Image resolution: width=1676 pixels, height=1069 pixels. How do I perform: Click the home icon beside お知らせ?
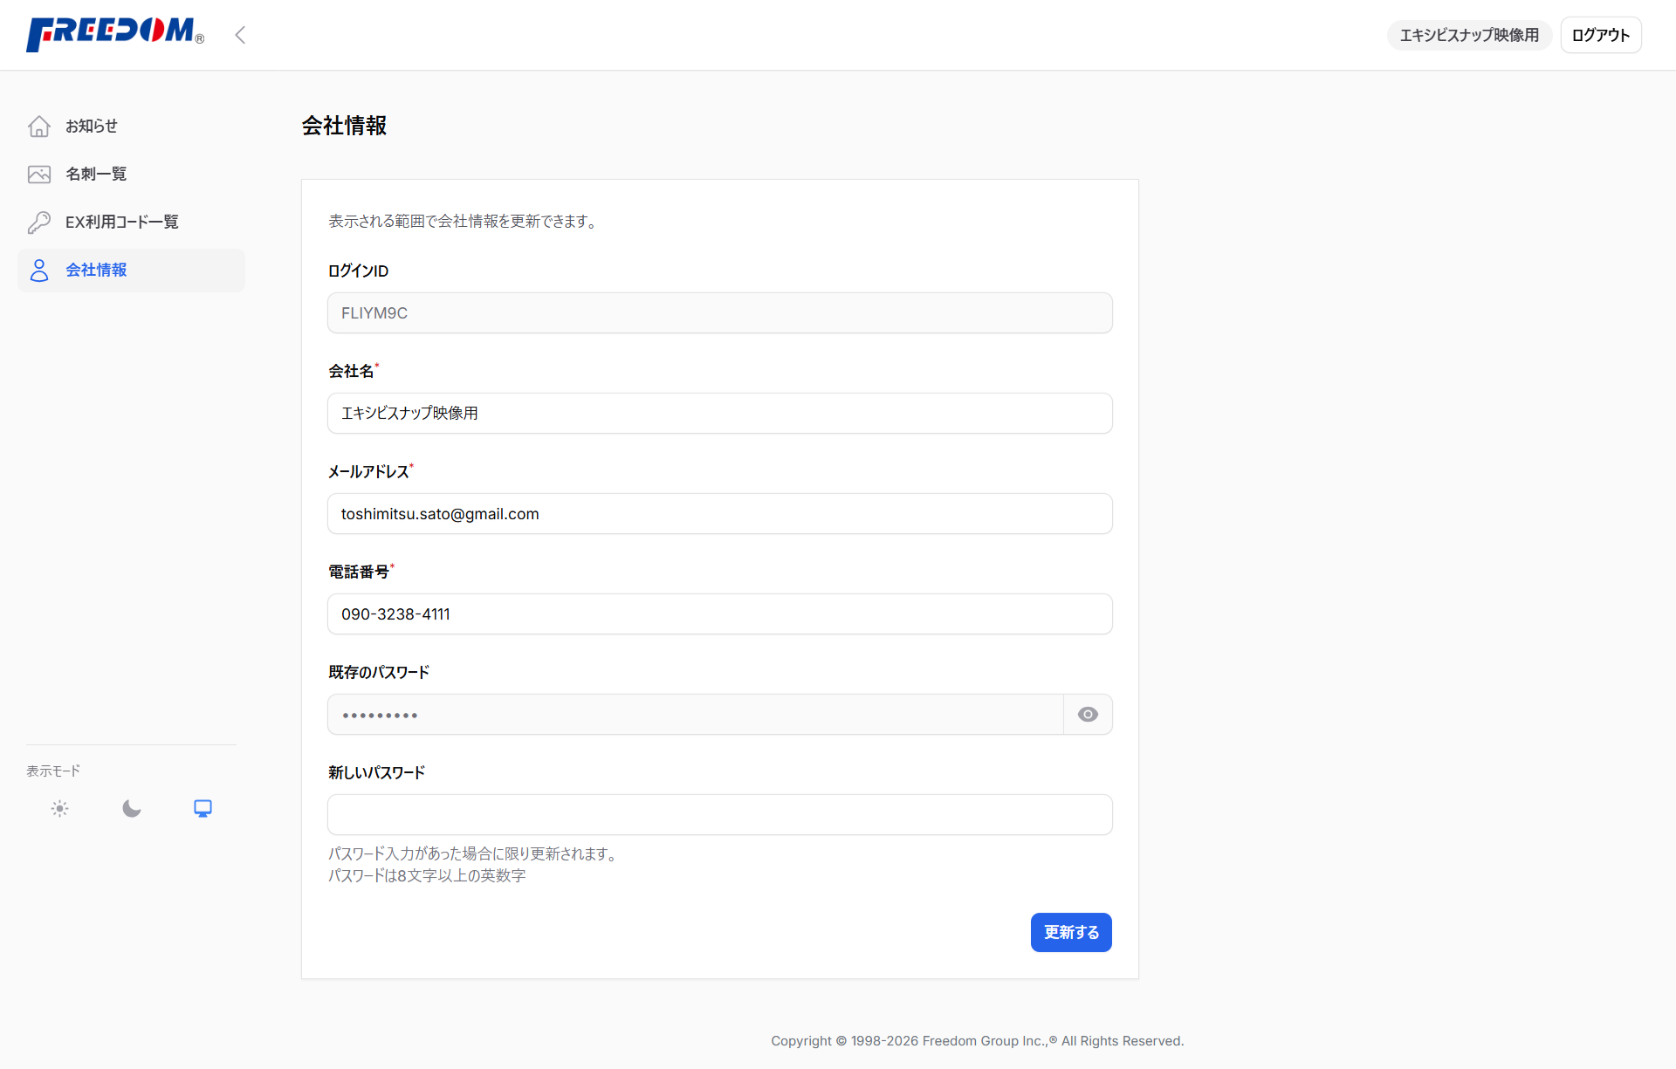pos(39,127)
